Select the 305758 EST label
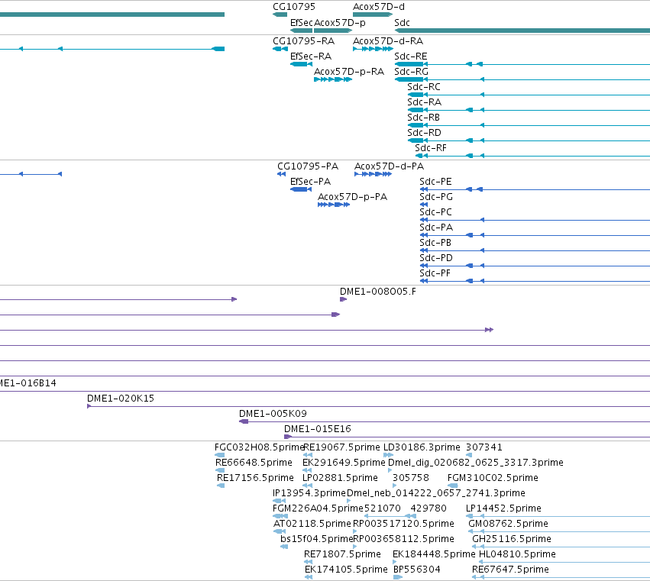Image resolution: width=650 pixels, height=581 pixels. [410, 478]
